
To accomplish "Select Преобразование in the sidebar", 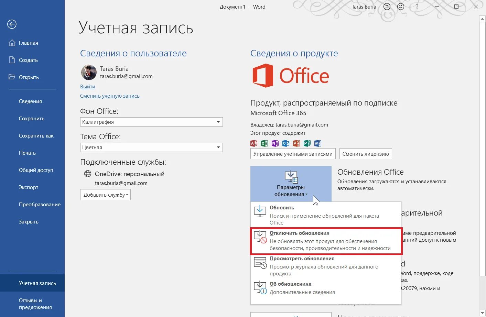I will (32, 204).
